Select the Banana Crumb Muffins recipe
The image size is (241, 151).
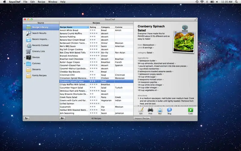click(x=96, y=34)
